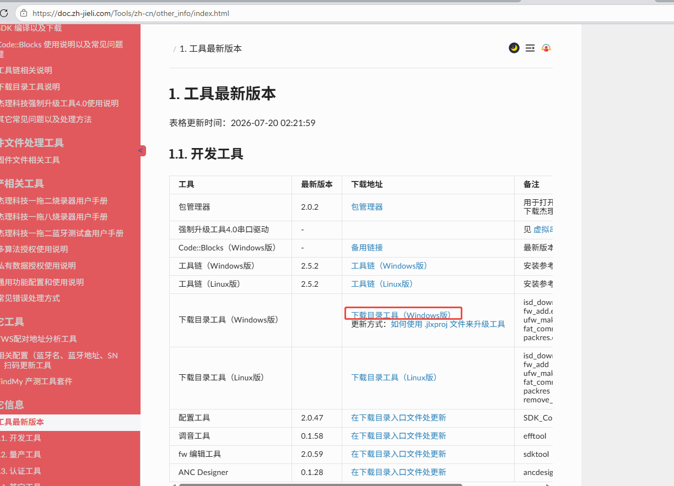Viewport: 674px width, 486px height.
Task: Open the table of contents list icon
Action: coord(530,48)
